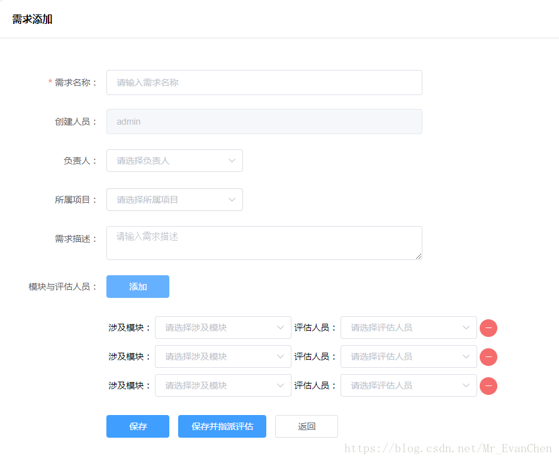Click the 需求名称 label
Image resolution: width=559 pixels, height=461 pixels.
[x=76, y=83]
